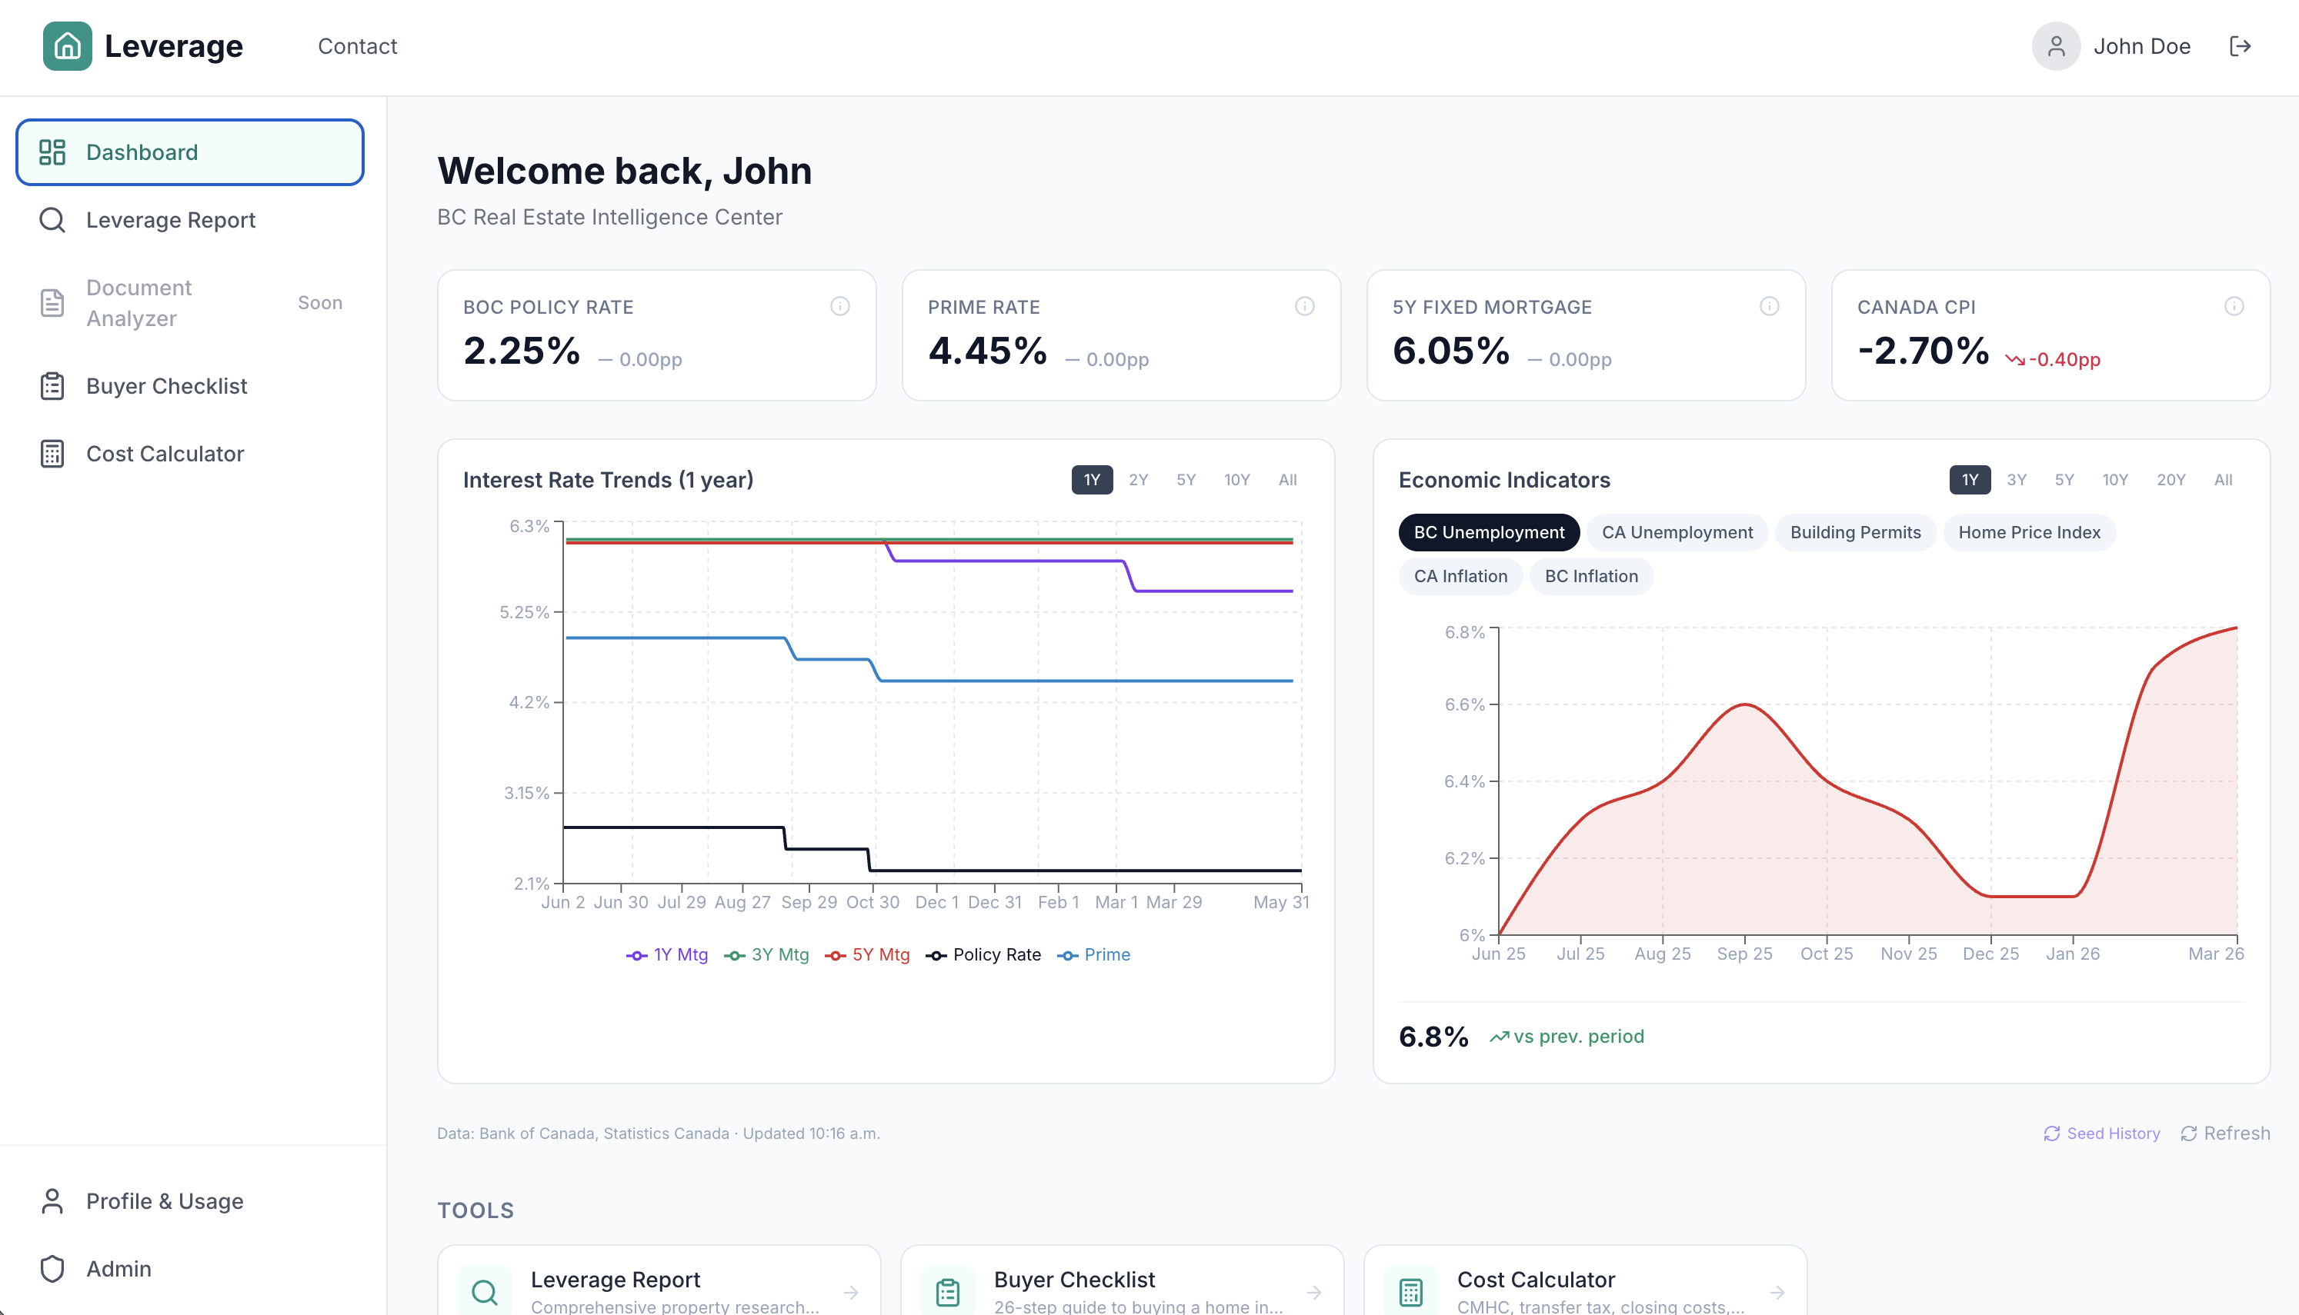Toggle Policy Rate series in chart legend
This screenshot has width=2299, height=1315.
point(983,954)
